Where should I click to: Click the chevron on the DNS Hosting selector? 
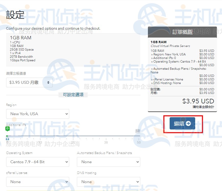coord(137,182)
